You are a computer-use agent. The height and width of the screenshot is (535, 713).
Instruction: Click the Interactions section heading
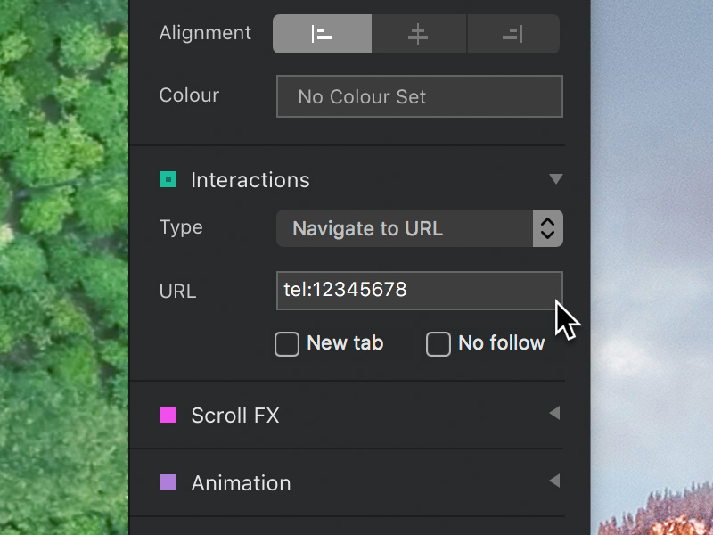tap(250, 180)
